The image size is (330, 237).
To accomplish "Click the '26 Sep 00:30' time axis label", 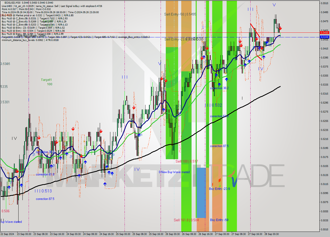I will pos(173,234).
